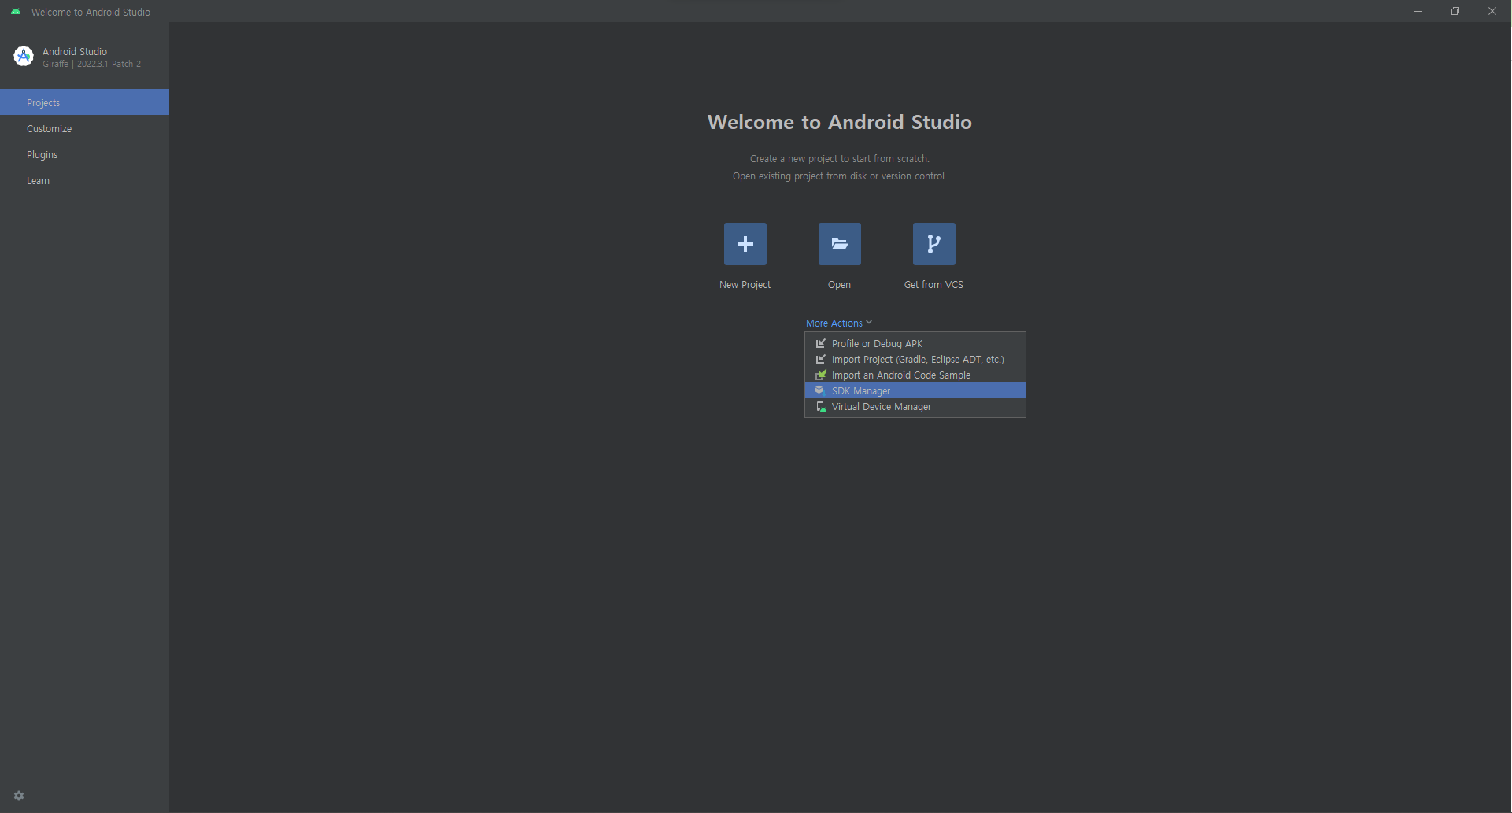Switch to the Customize tab

[84, 128]
